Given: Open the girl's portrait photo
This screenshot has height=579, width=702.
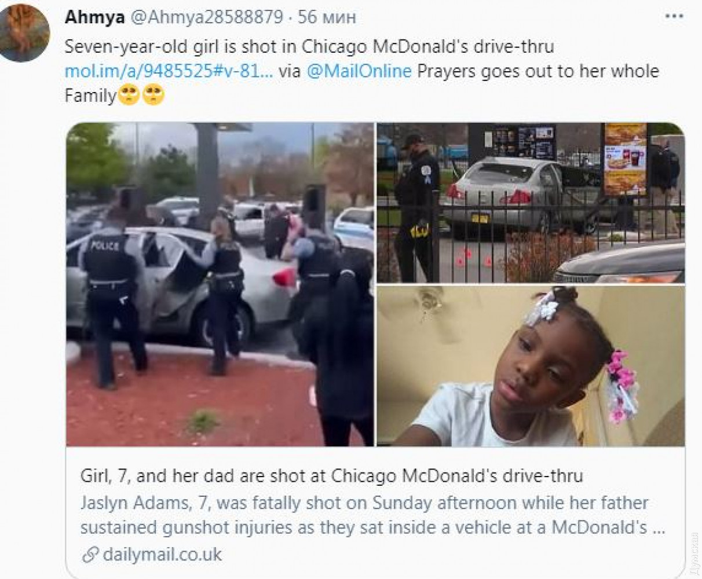Looking at the screenshot, I should coord(531,366).
